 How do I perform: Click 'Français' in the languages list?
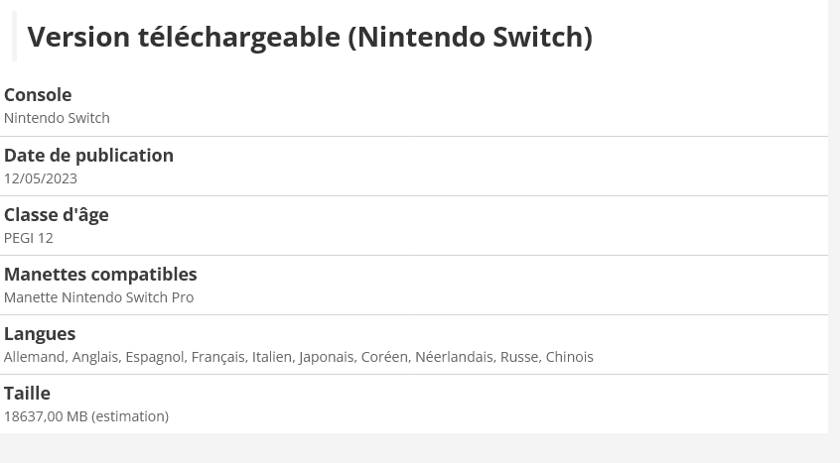[217, 357]
